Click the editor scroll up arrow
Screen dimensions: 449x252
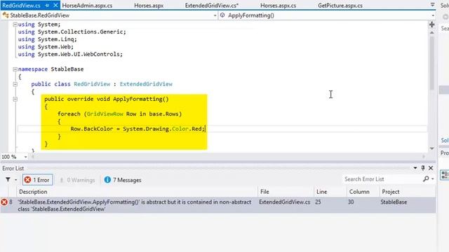[x=432, y=33]
